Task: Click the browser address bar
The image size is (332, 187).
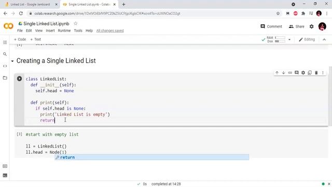Action: click(153, 14)
